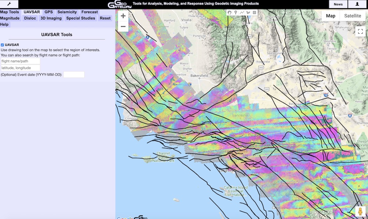The width and height of the screenshot is (368, 219).
Task: Click the GeoGateway logo
Action: click(x=120, y=4)
